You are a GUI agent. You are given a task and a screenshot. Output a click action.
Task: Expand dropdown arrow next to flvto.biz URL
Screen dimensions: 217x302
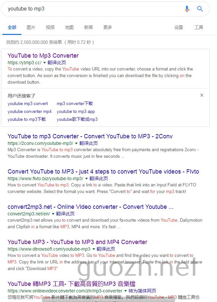point(87,179)
